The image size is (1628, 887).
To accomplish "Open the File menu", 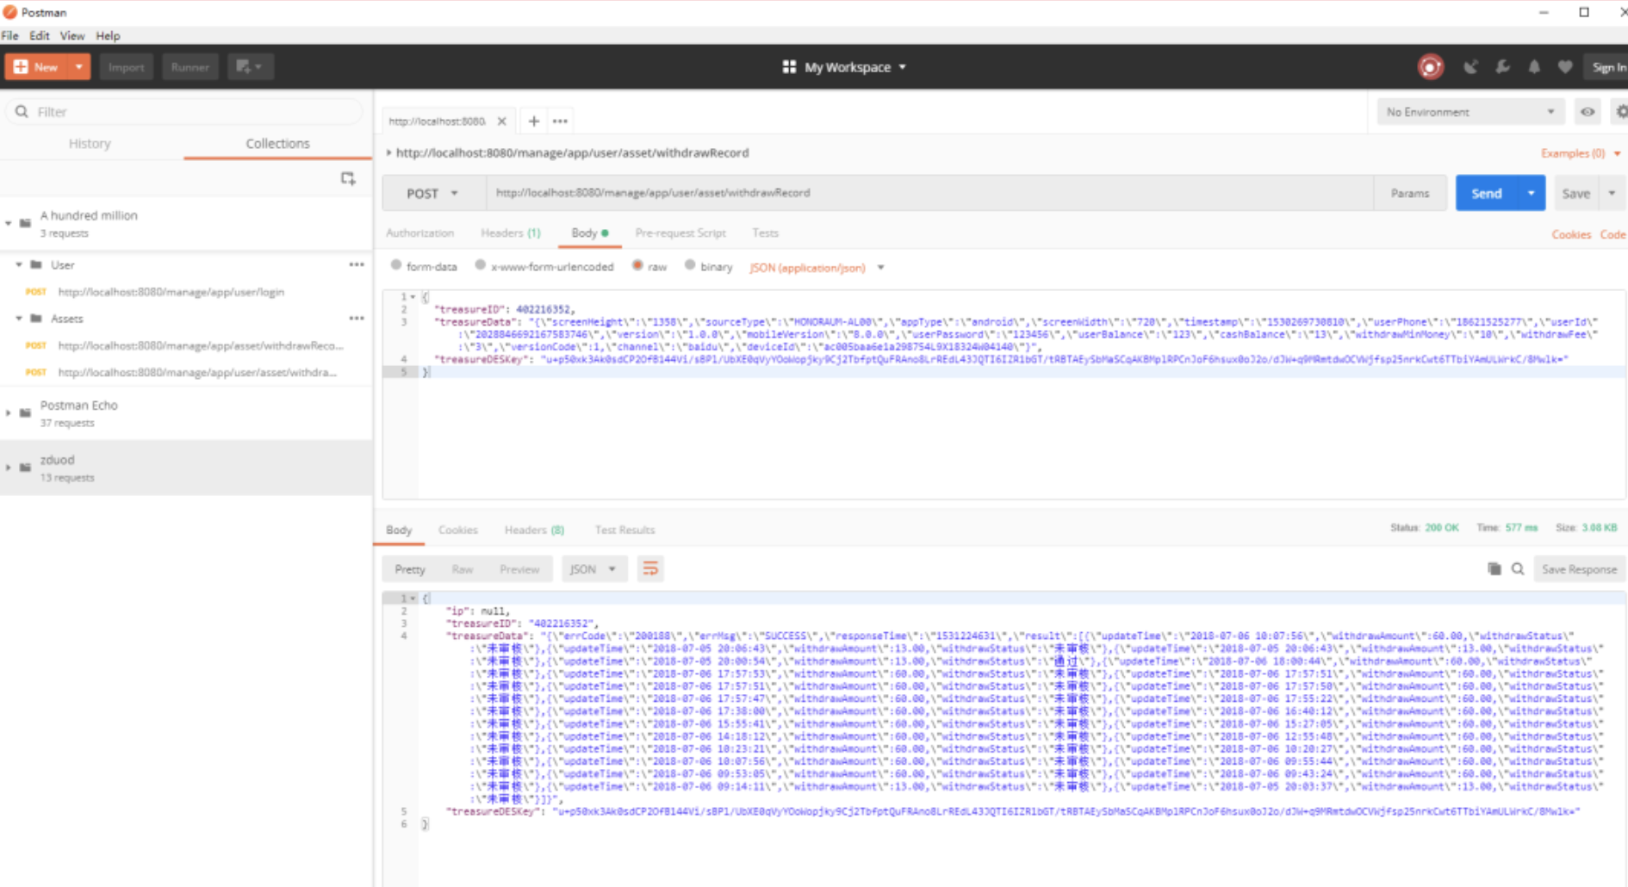I will [10, 36].
